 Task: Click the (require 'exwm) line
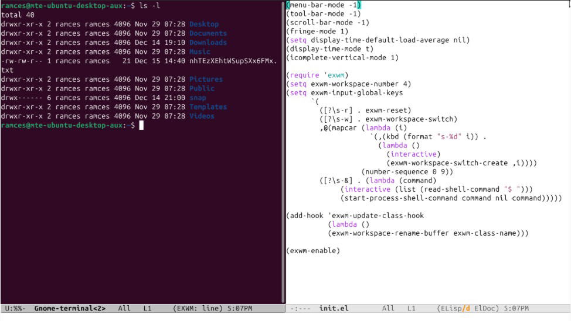coord(317,75)
